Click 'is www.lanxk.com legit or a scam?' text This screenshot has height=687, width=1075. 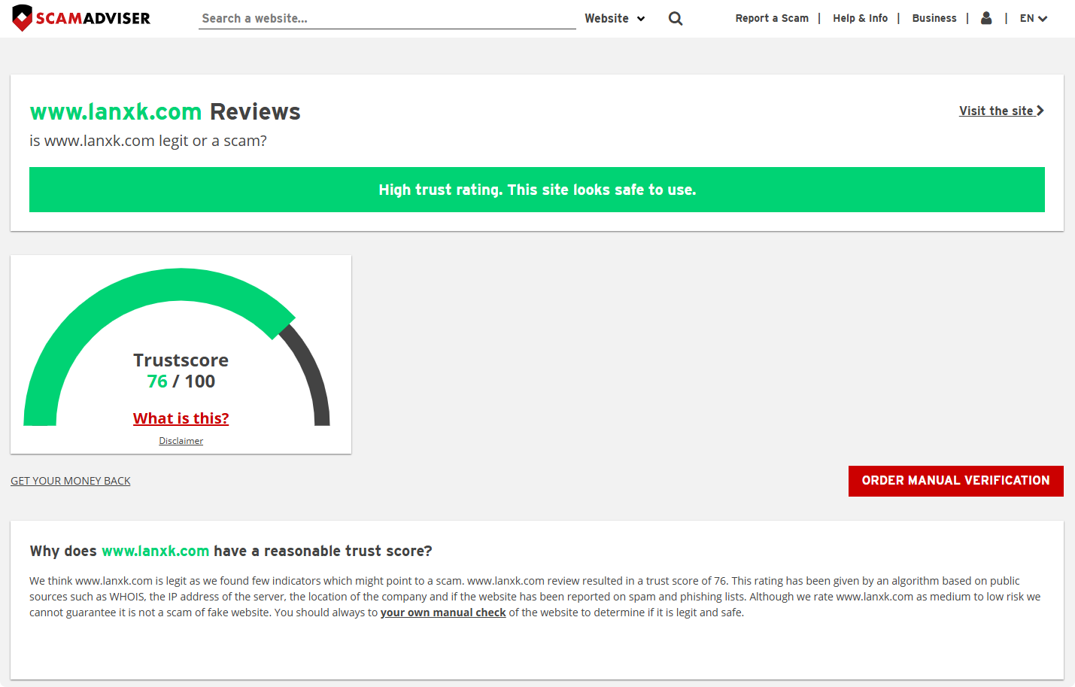click(148, 141)
